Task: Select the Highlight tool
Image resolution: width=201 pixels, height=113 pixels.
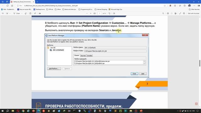Action: click(x=7, y=13)
